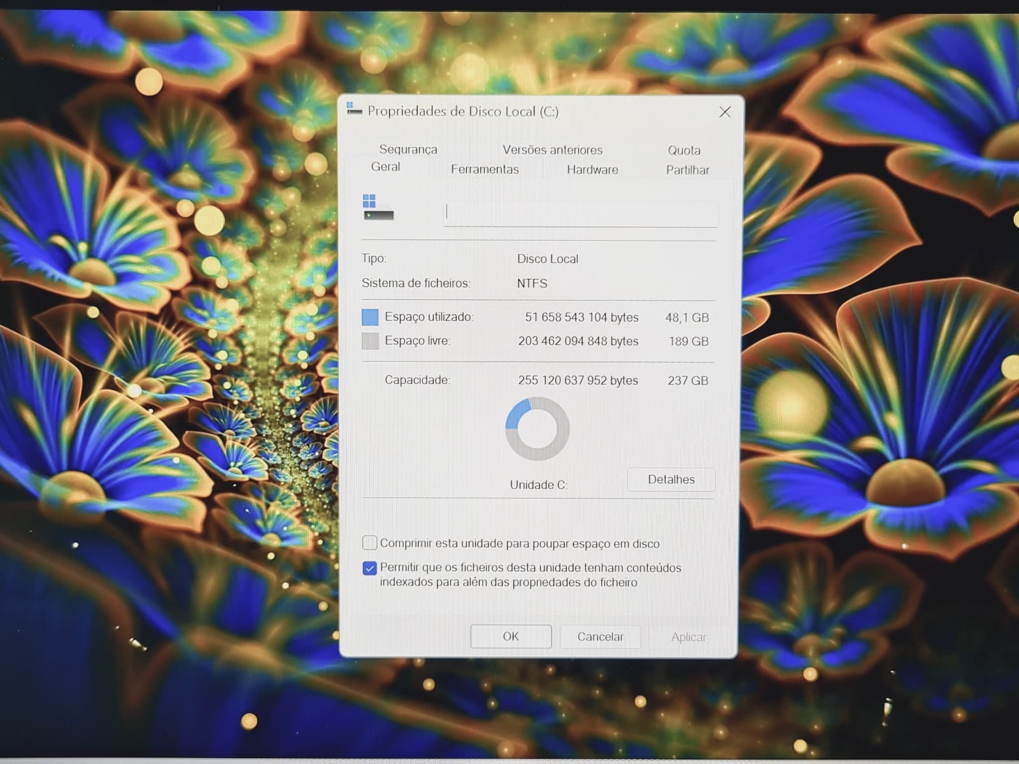Select the Partilhar tab
Viewport: 1019px width, 764px height.
tap(687, 170)
